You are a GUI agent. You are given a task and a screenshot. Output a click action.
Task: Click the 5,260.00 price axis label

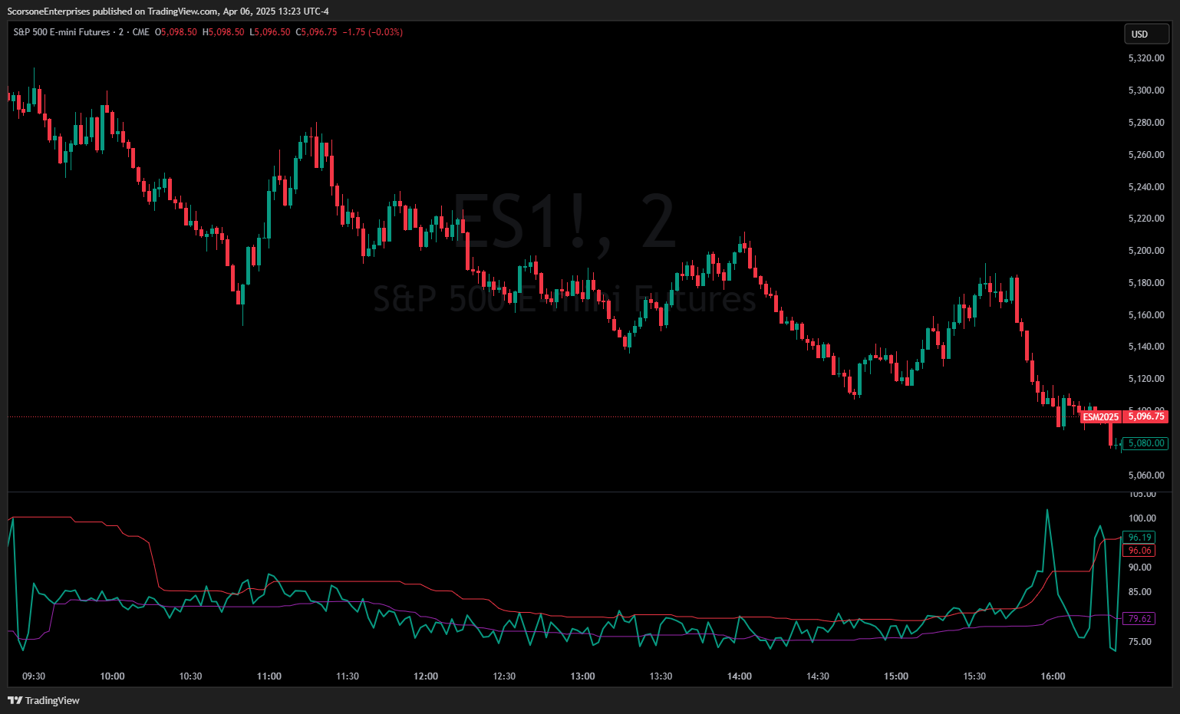(x=1146, y=155)
